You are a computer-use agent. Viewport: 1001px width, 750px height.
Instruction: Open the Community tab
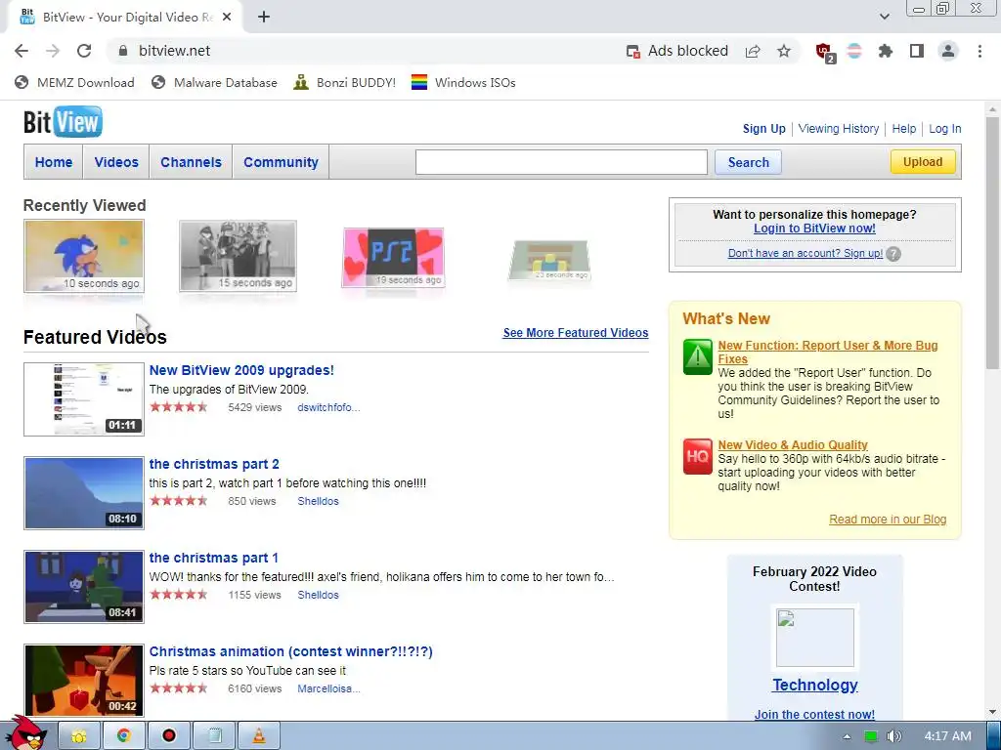[281, 162]
